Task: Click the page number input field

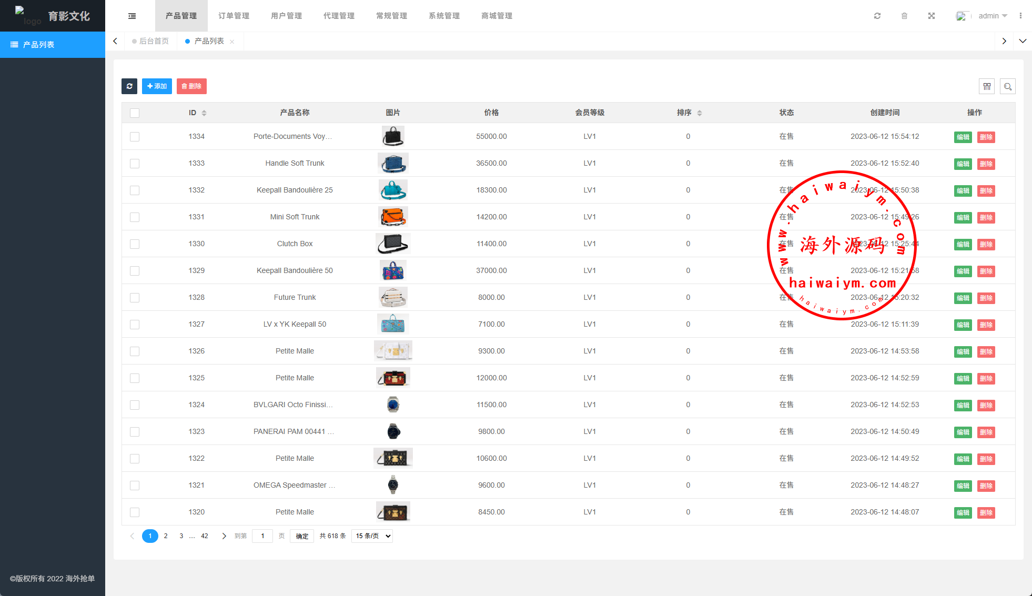Action: (x=262, y=536)
